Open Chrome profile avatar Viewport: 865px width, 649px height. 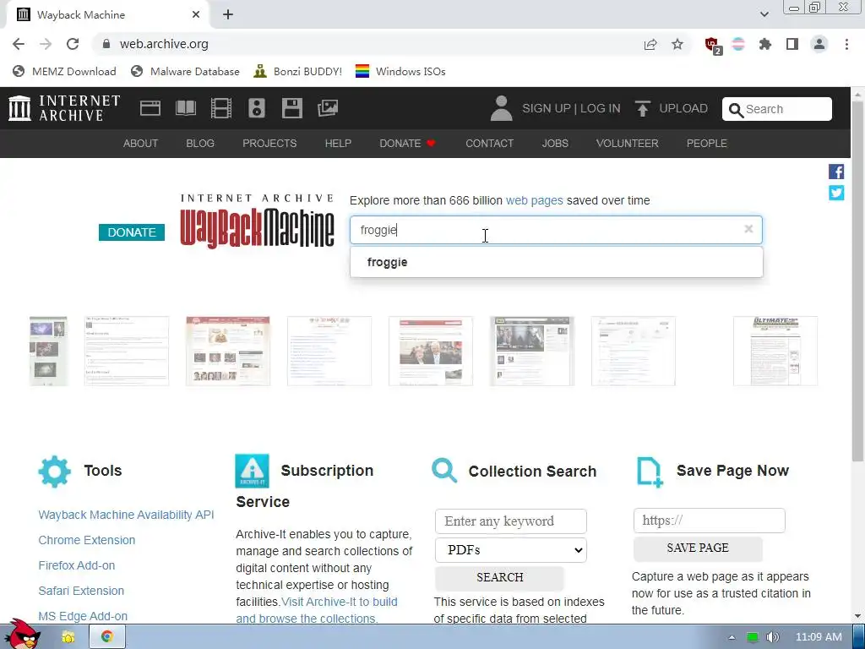point(819,44)
